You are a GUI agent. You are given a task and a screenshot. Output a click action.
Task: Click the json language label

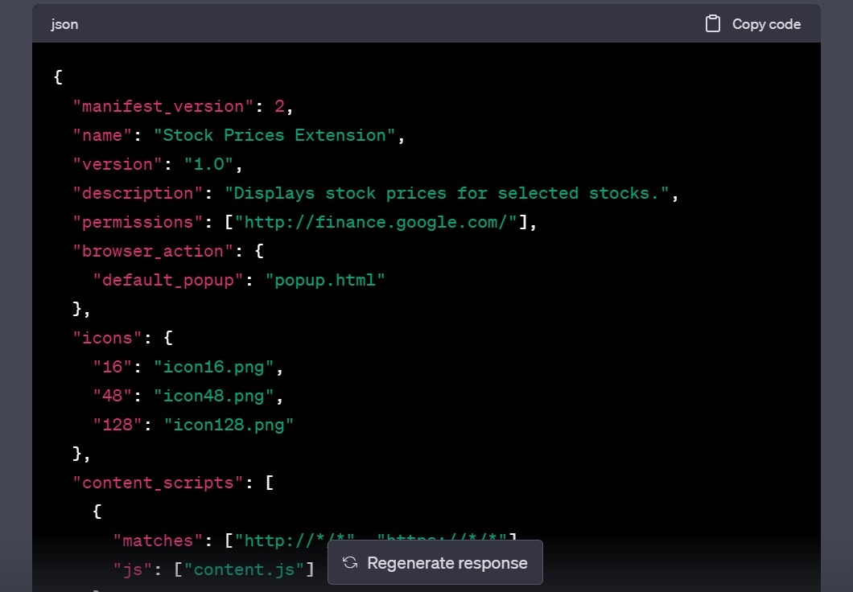tap(64, 24)
